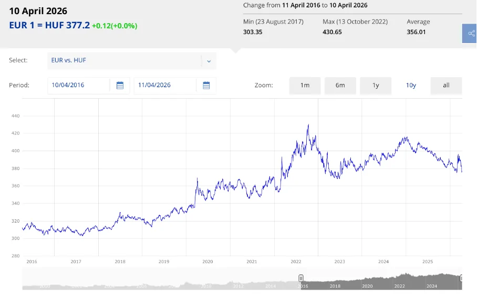Screen dimensions: 477x295
Task: Grab the left navigator handle at 2016
Action: [301, 278]
